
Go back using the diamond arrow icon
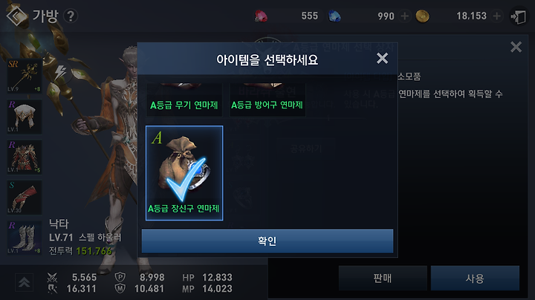16,16
